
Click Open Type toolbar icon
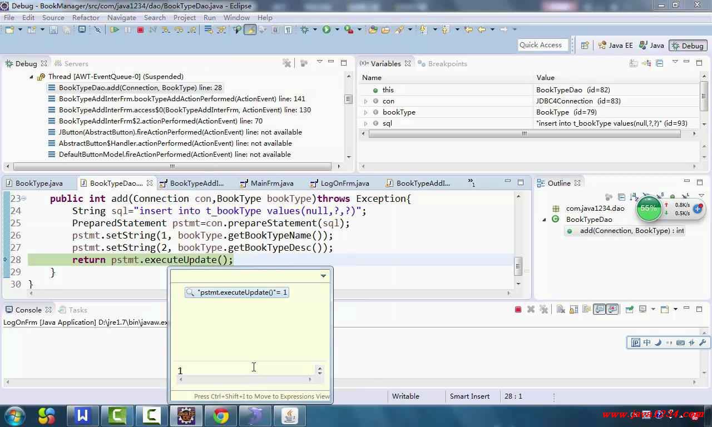(373, 29)
